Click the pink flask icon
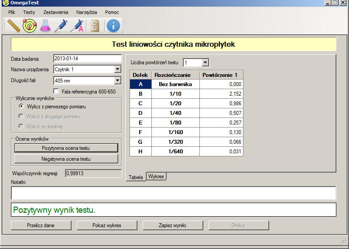 tap(45, 26)
